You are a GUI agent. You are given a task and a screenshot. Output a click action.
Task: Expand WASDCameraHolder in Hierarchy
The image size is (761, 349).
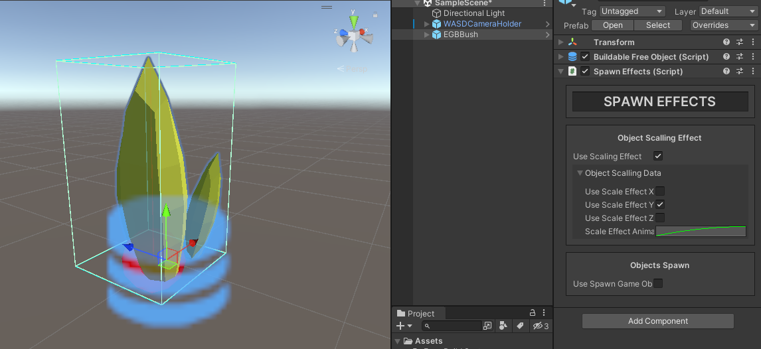pyautogui.click(x=427, y=24)
